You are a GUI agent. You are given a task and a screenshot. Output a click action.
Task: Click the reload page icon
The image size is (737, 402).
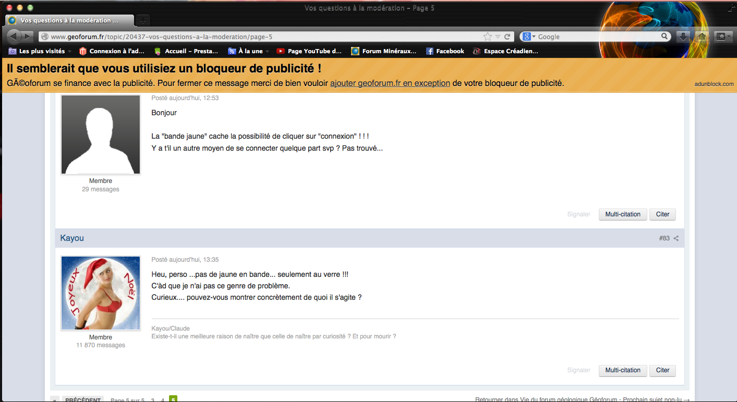(x=507, y=36)
